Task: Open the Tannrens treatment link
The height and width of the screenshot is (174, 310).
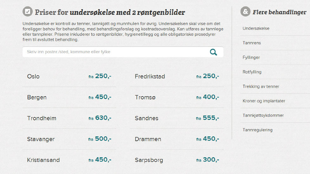Action: pyautogui.click(x=251, y=43)
